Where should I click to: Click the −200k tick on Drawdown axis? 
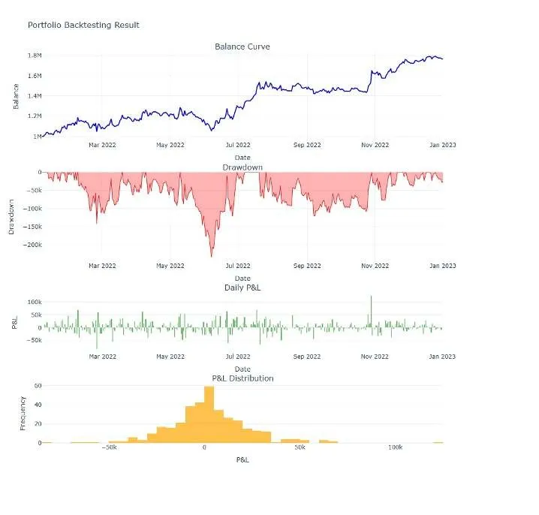[32, 245]
